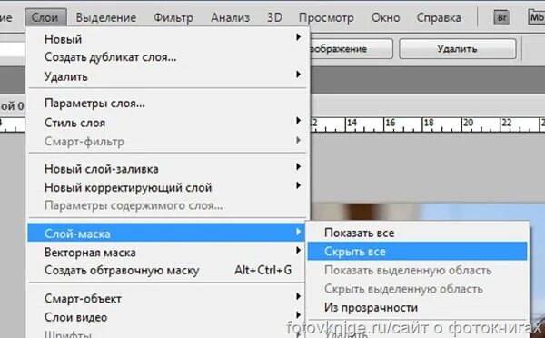Viewport: 545px width, 338px height.
Task: Click the arrow beside Смарт-объект
Action: 298,296
